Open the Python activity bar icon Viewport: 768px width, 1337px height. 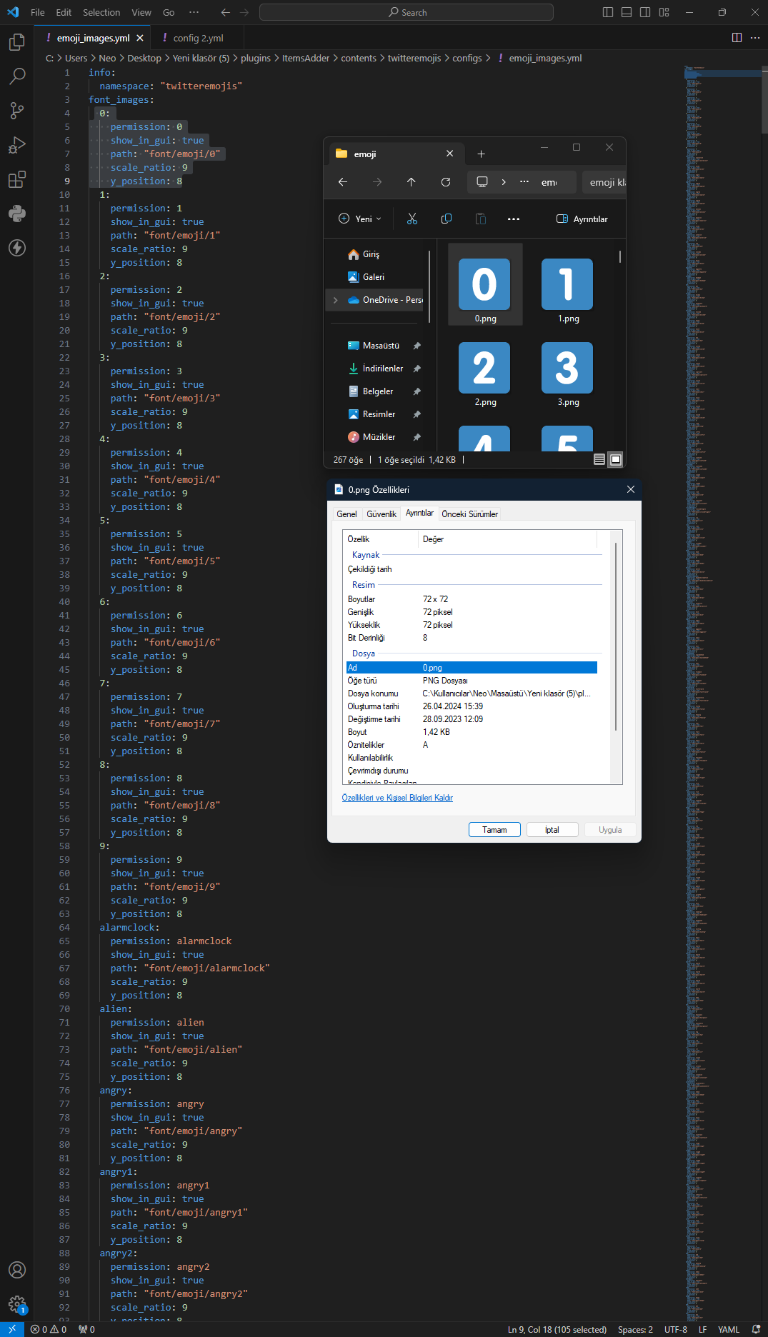(x=17, y=214)
